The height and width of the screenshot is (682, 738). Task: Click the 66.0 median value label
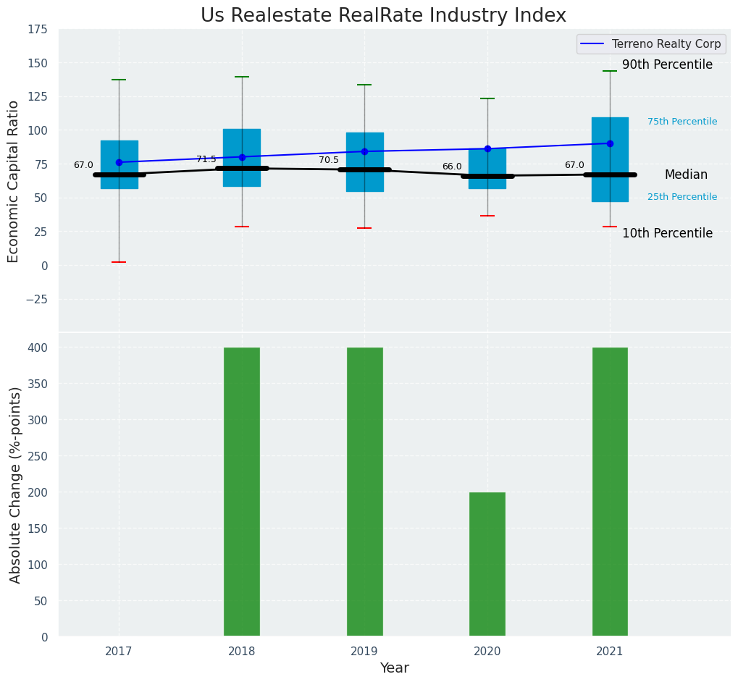tap(452, 167)
